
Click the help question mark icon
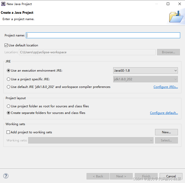6,176
